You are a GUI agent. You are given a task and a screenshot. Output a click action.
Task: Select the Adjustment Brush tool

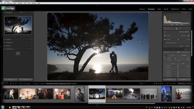(184, 28)
